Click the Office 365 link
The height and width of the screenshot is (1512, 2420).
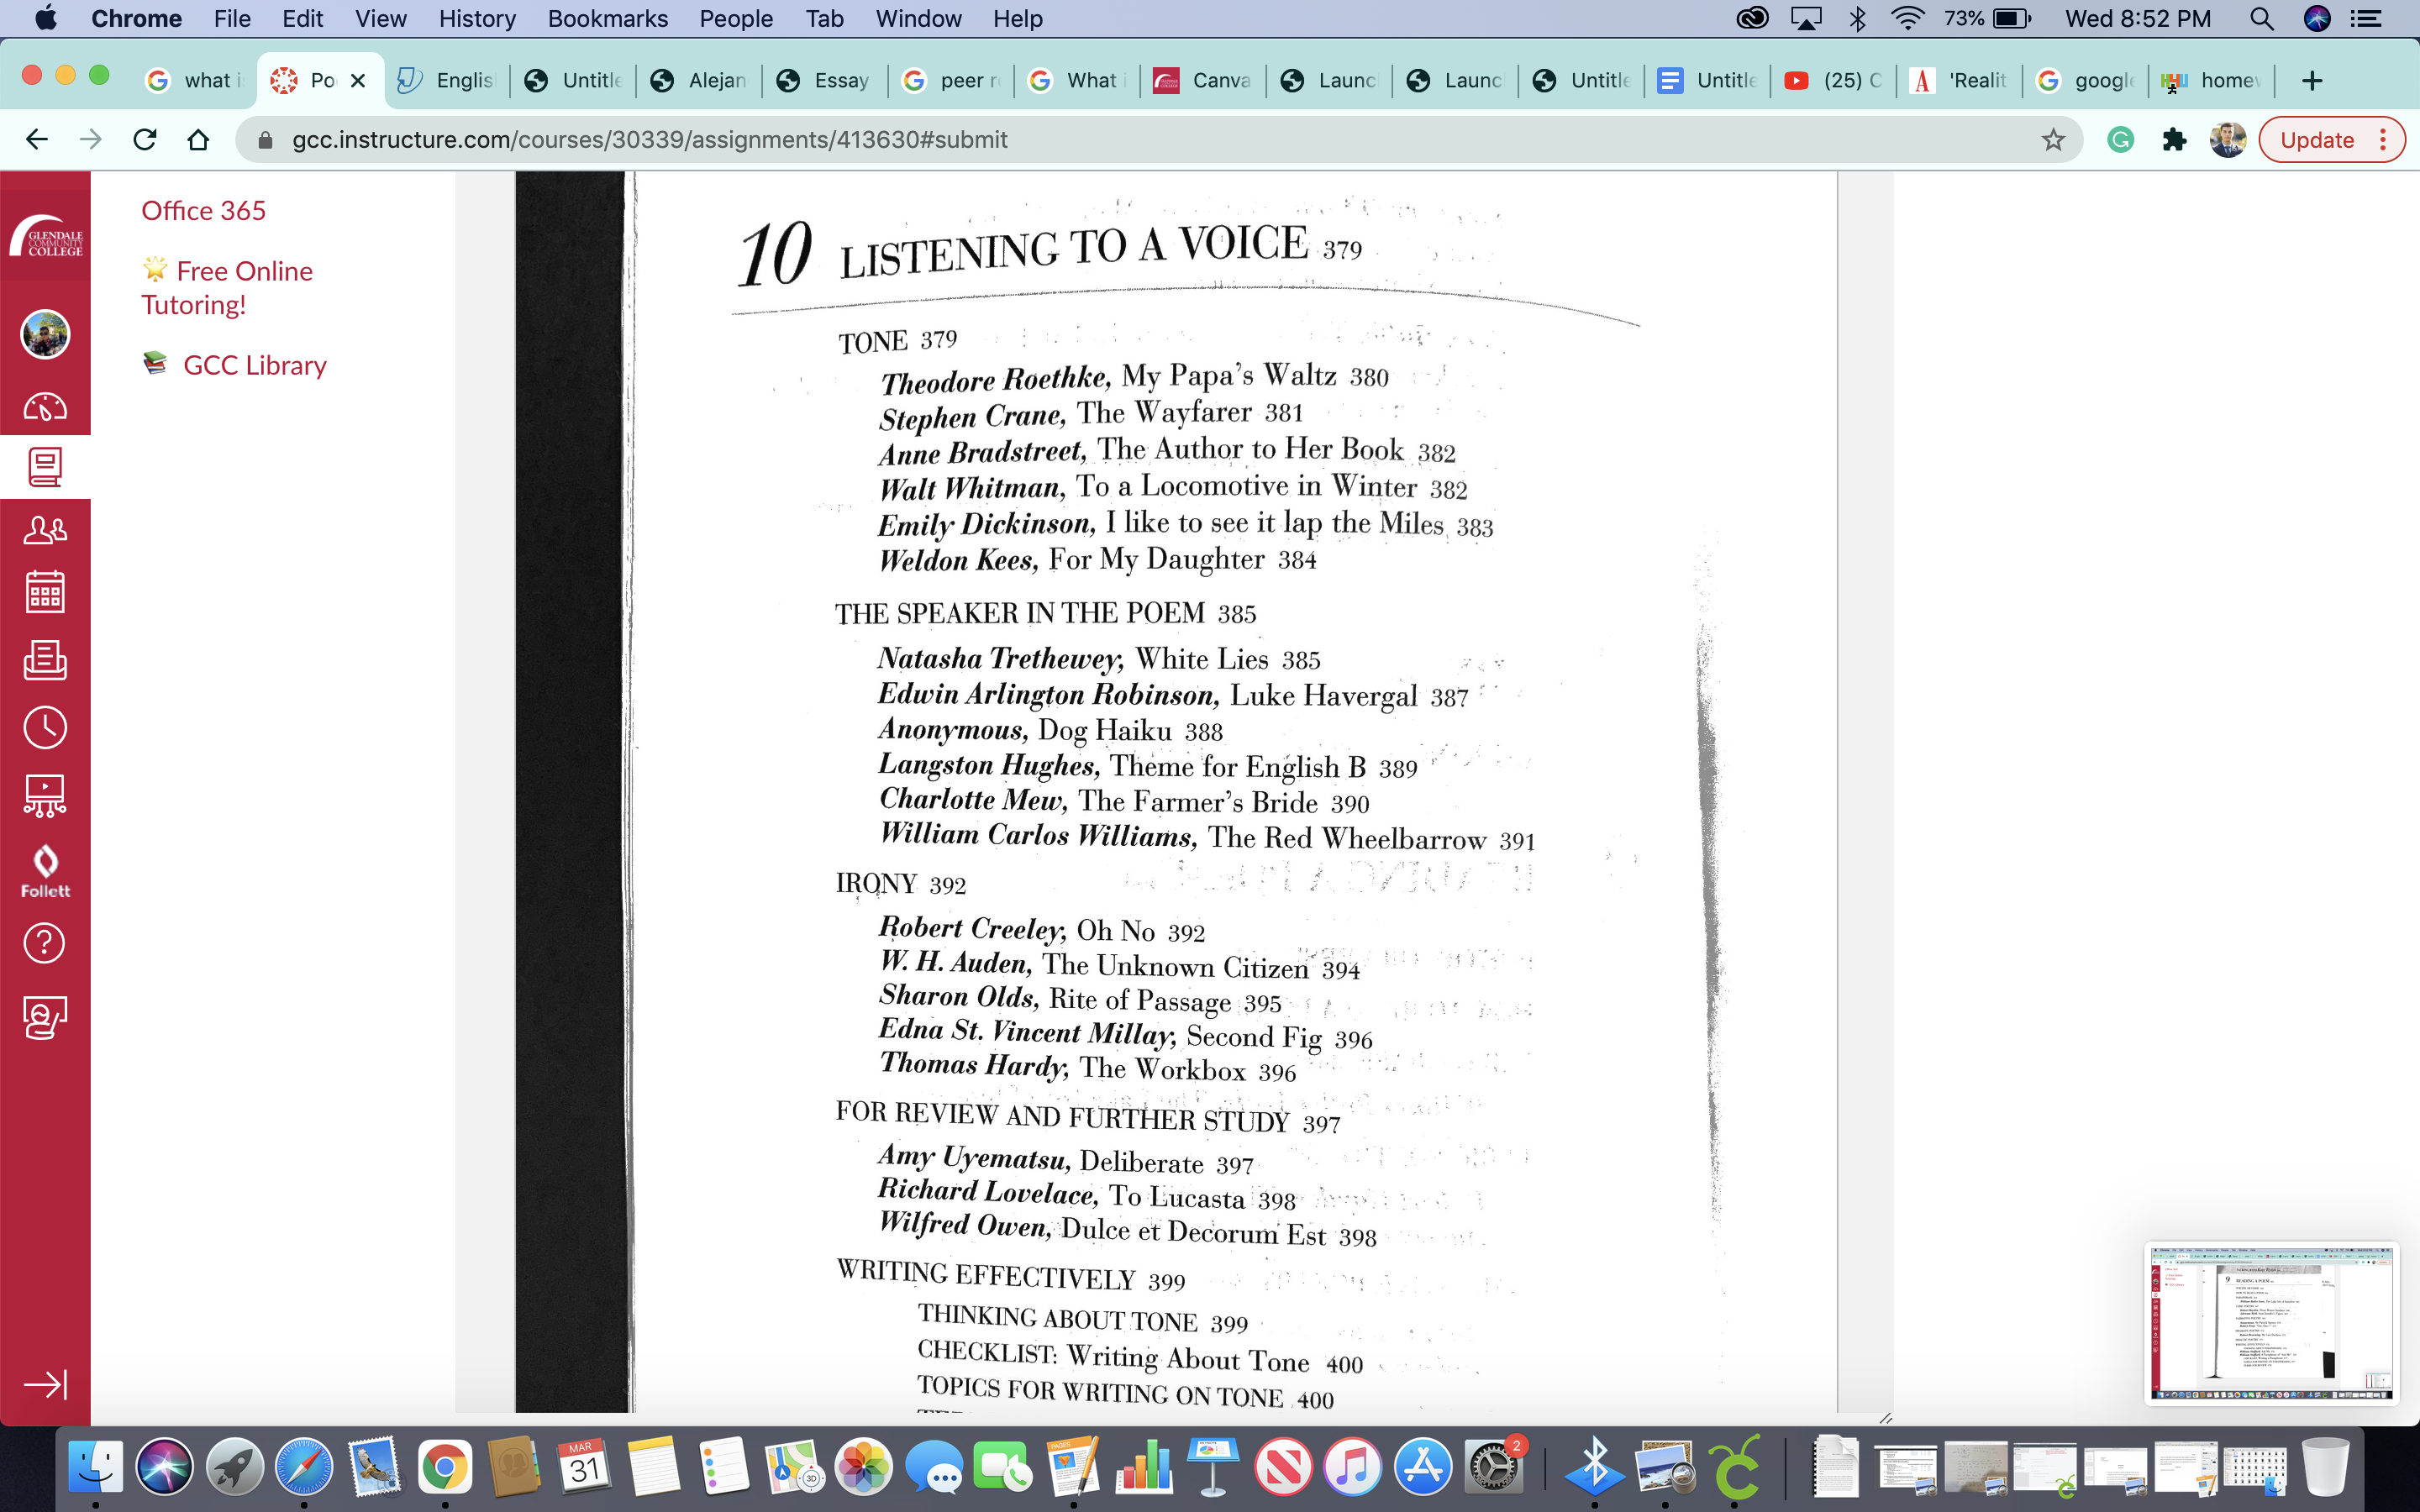point(203,211)
